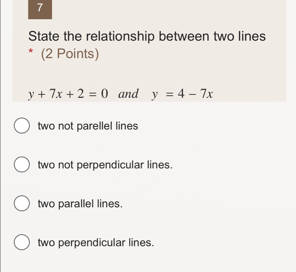This screenshot has width=296, height=272.
Task: Click the radio circle beside "two parallel lines."
Action: click(x=21, y=204)
